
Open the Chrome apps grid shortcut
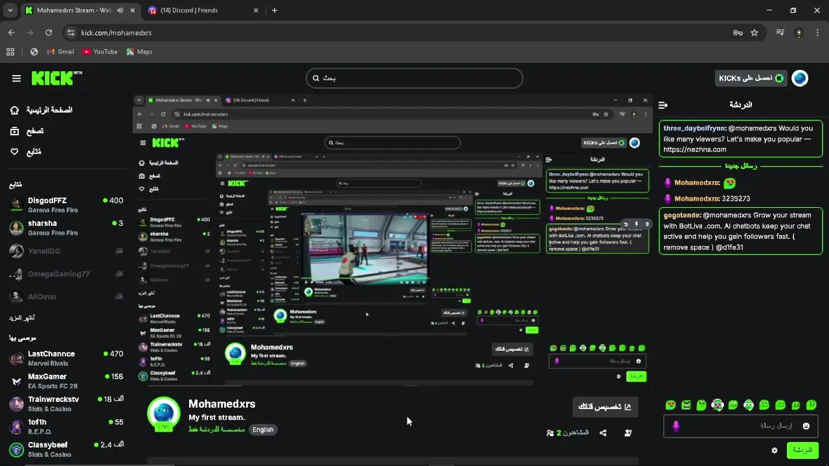pos(10,52)
